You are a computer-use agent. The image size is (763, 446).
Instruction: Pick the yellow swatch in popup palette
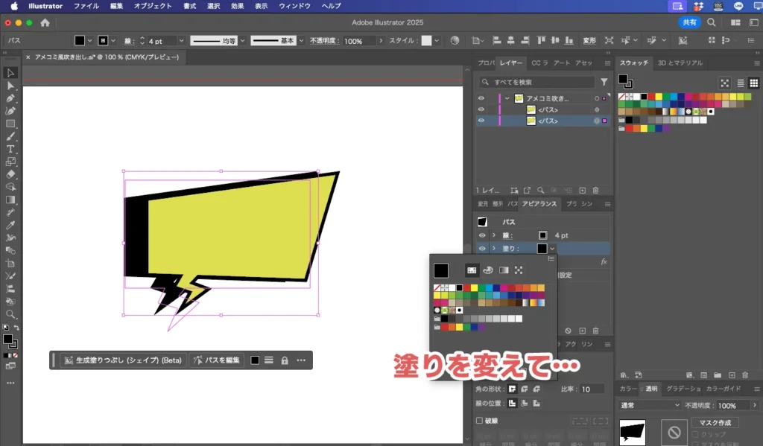tap(474, 287)
